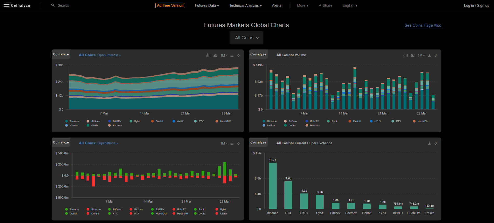Open the English language dropdown
The width and height of the screenshot is (494, 223).
point(350,5)
